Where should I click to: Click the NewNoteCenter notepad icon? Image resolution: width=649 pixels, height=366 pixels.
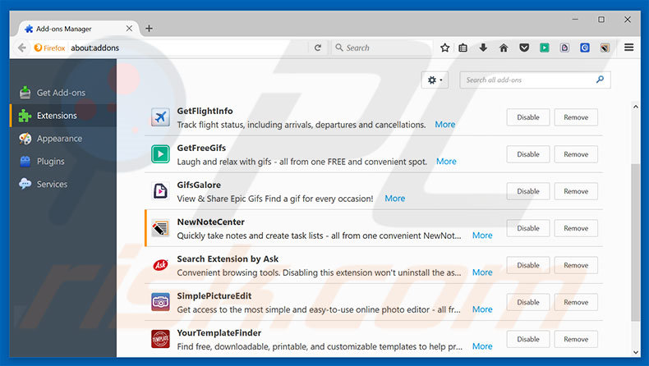[160, 228]
